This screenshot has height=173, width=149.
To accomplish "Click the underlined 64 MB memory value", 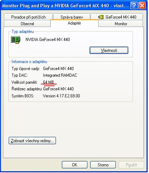I will [x=48, y=82].
